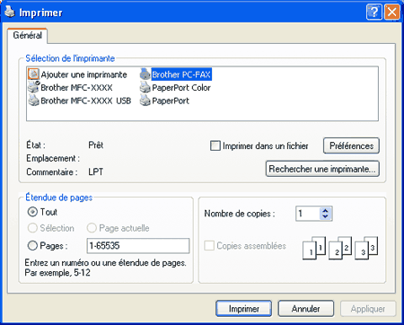
Task: Click the PaperPort Color label
Action: (181, 88)
